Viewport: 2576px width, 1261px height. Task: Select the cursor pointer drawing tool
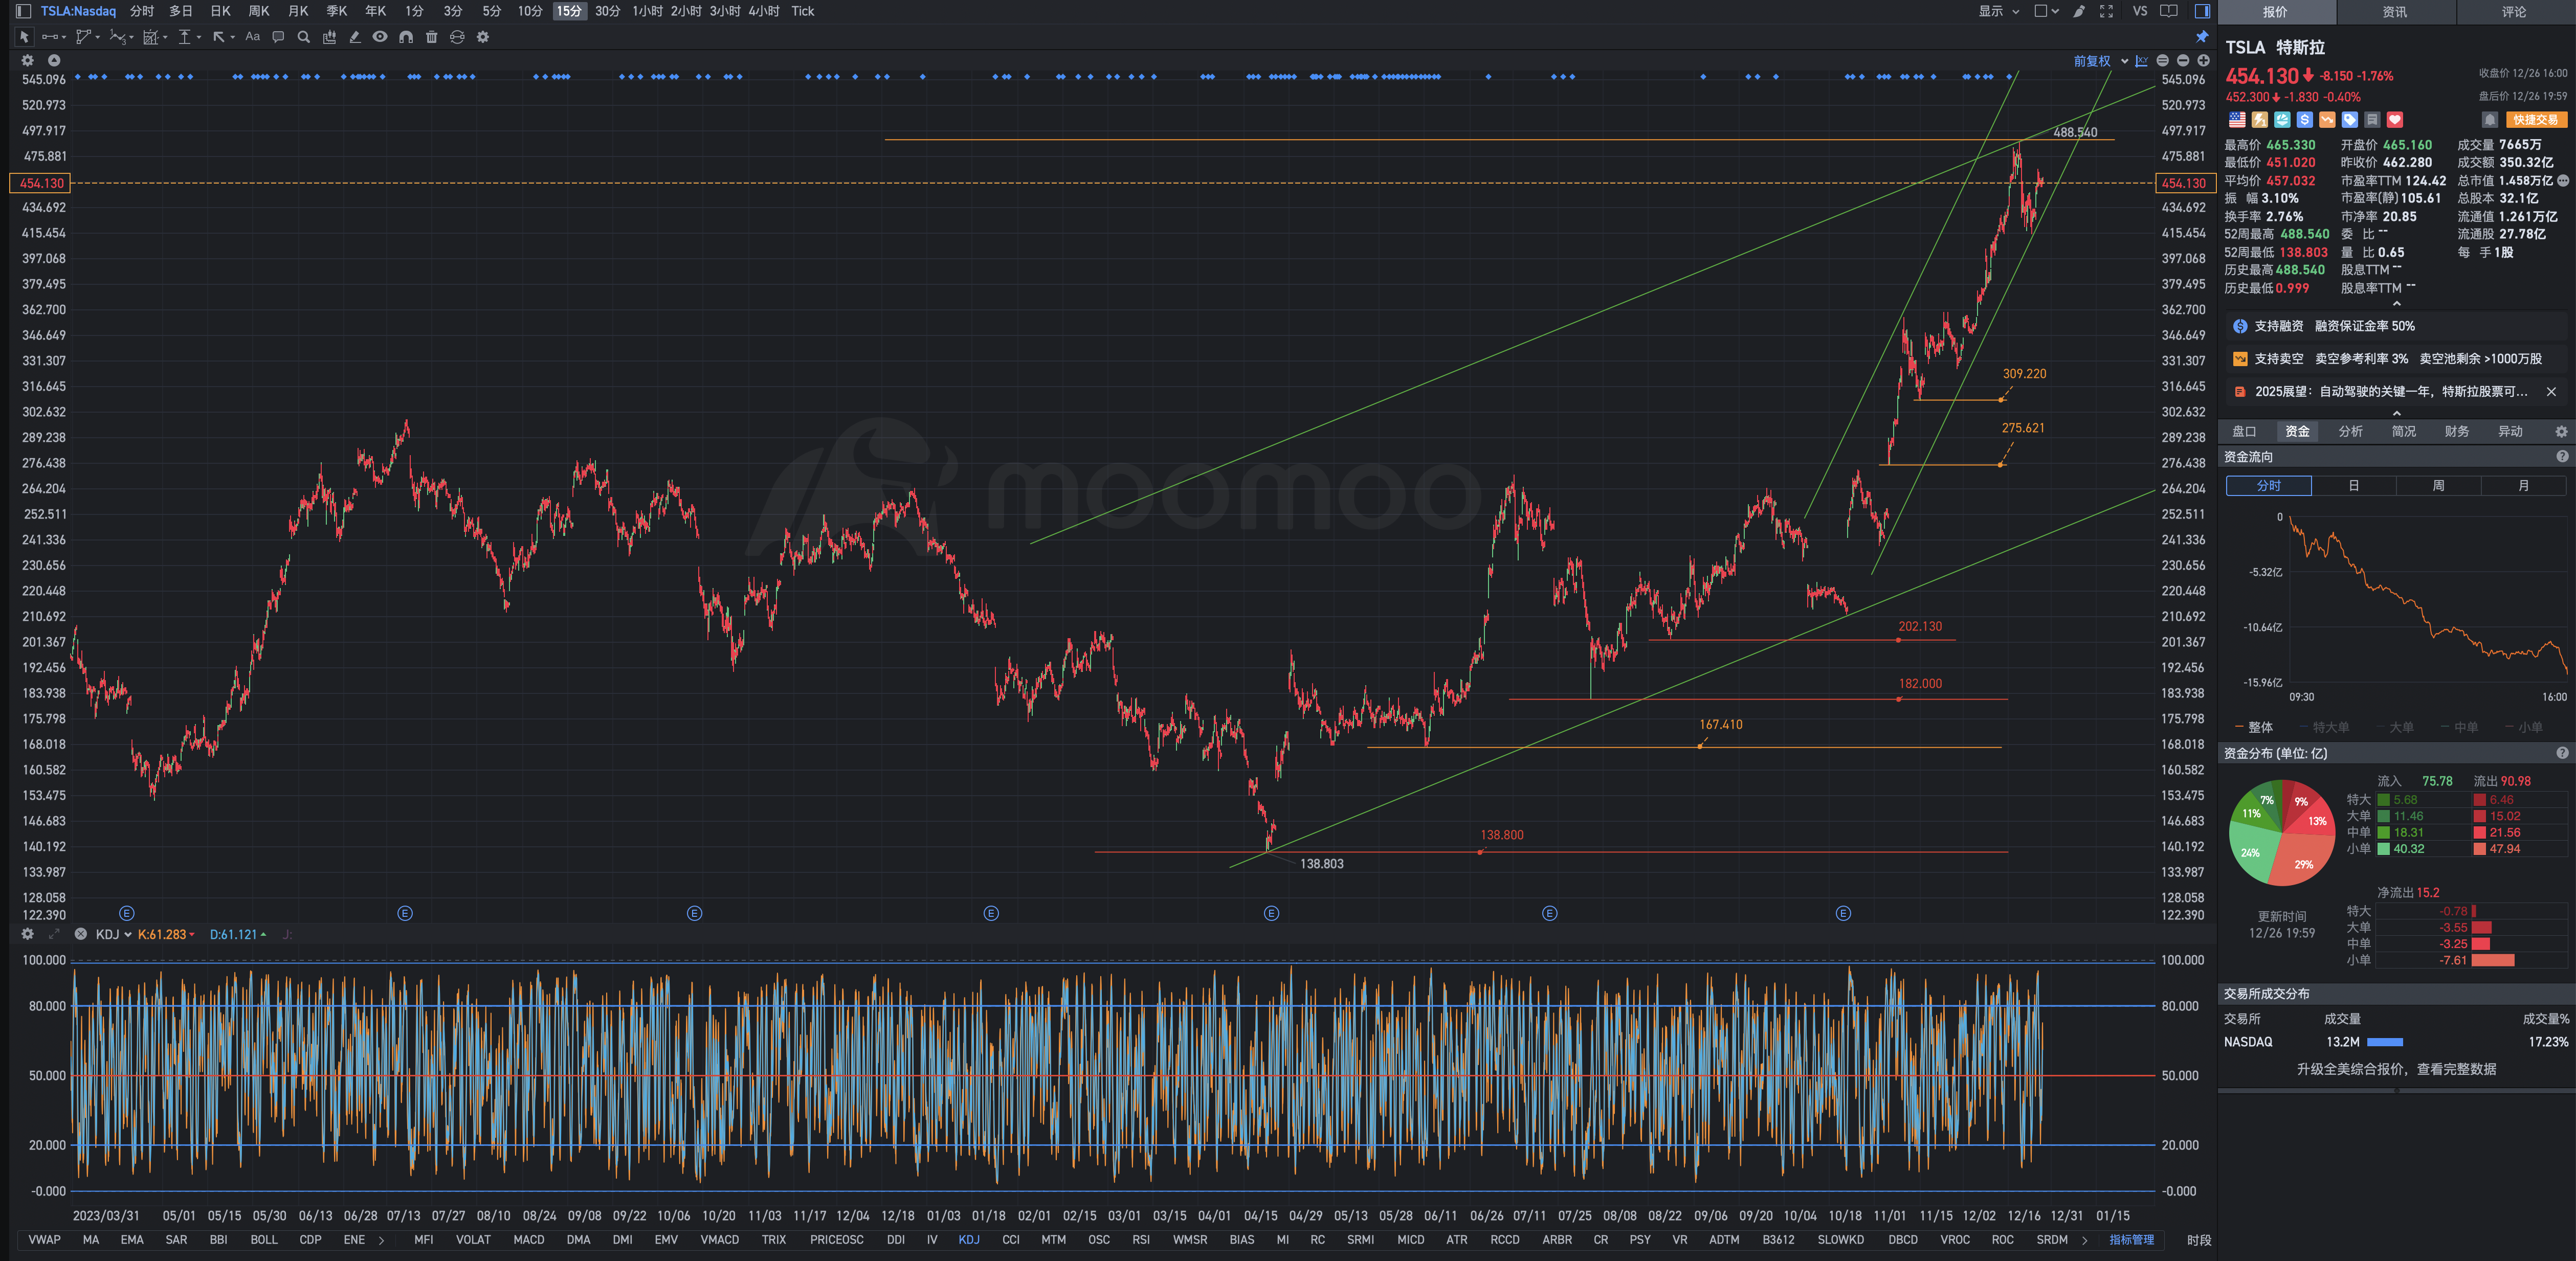click(24, 37)
